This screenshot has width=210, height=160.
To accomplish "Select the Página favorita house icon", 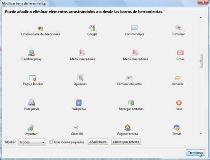I will point(128,127).
